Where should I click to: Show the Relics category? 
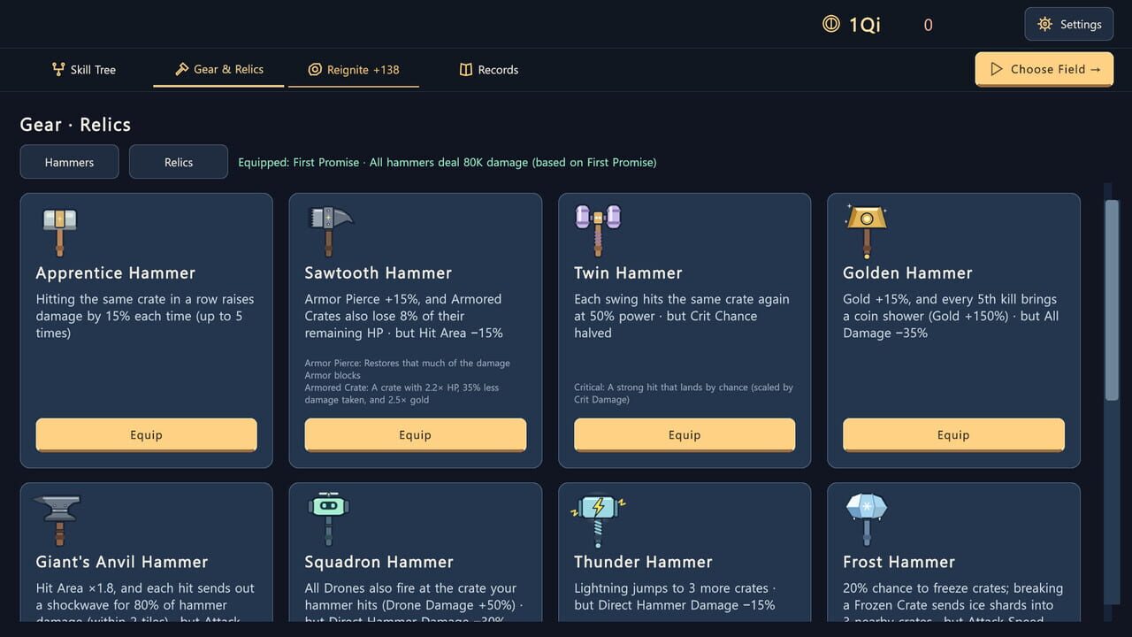click(179, 162)
